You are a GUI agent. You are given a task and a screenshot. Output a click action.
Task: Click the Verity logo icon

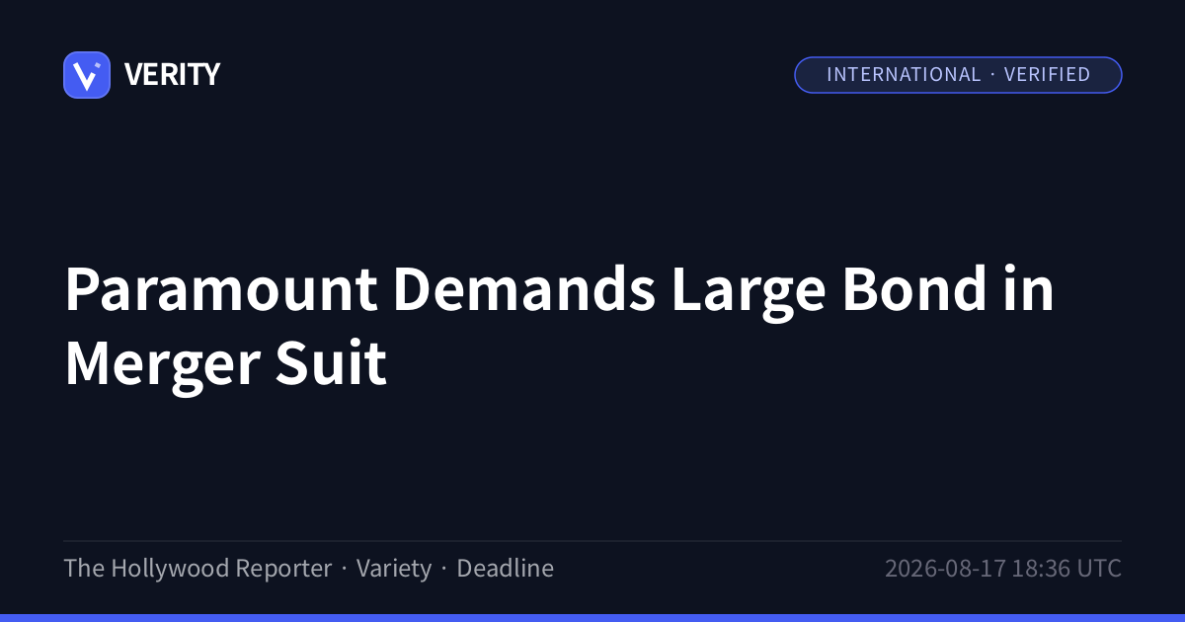[87, 75]
